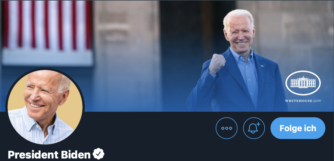Click the middle dot of the ellipsis
Viewport: 334px width, 161px height.
[226, 128]
